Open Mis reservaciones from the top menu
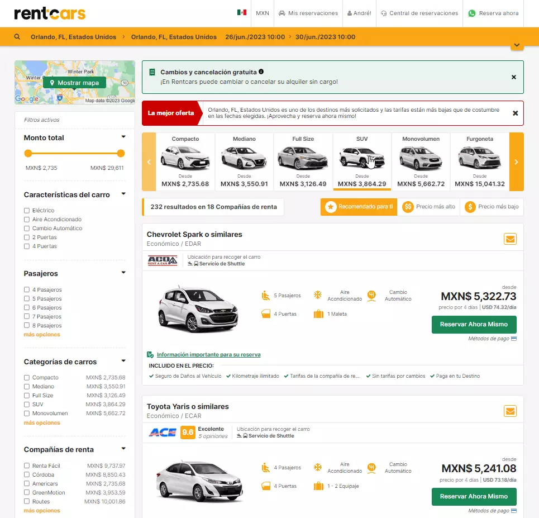This screenshot has width=539, height=518. (x=308, y=12)
